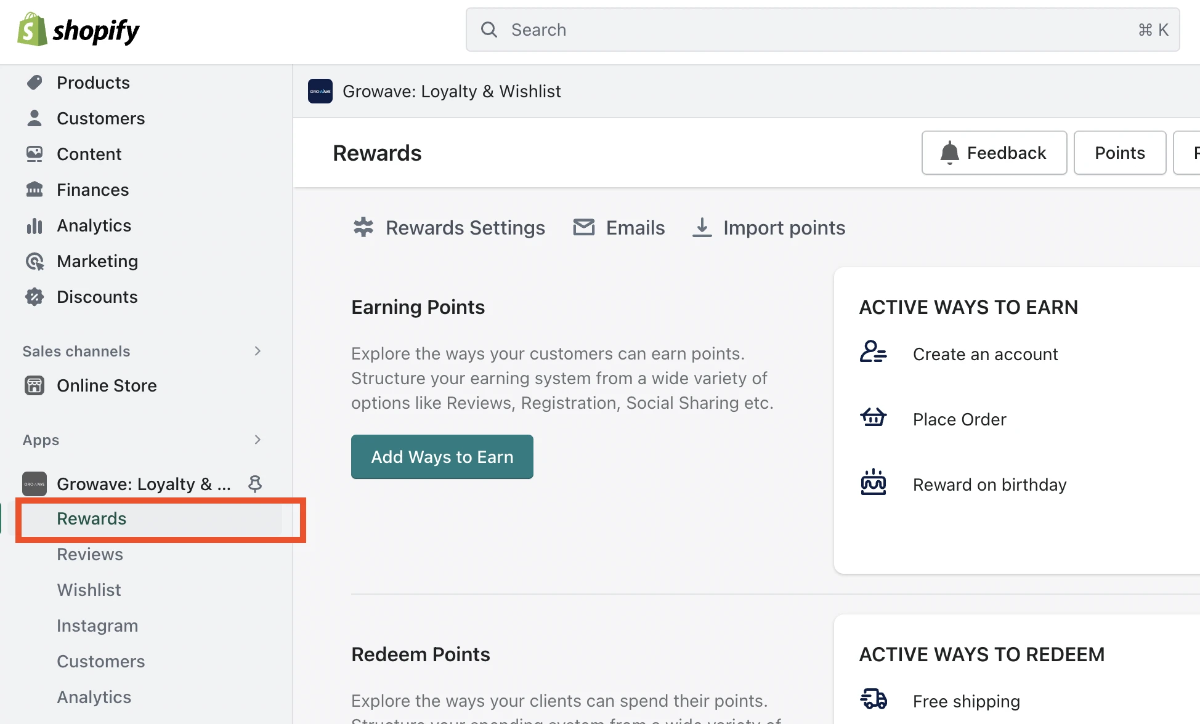The image size is (1200, 724).
Task: Open Growave: Loyalty & ... app entry
Action: (144, 484)
